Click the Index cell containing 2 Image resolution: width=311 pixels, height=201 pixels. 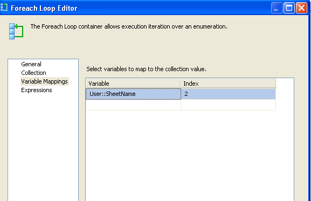(x=228, y=94)
